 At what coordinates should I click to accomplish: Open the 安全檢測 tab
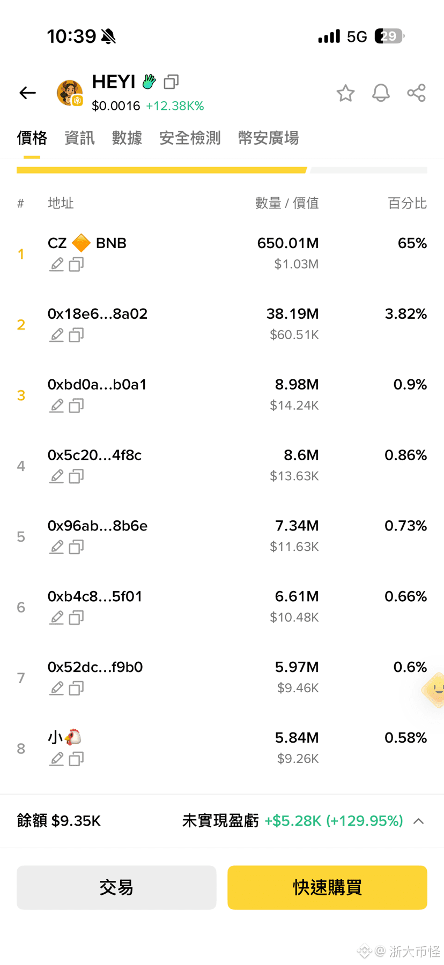(190, 138)
